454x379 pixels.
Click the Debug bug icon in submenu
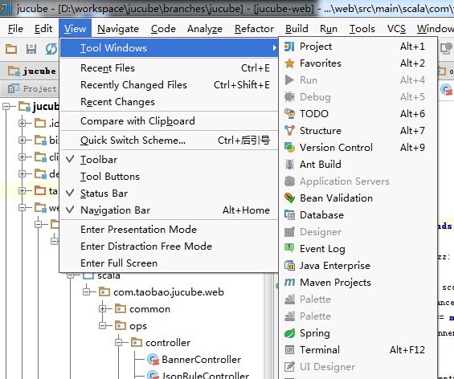289,97
